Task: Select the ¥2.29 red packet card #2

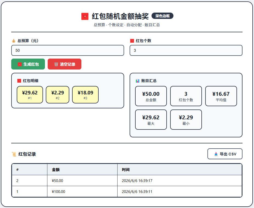Action: point(58,95)
